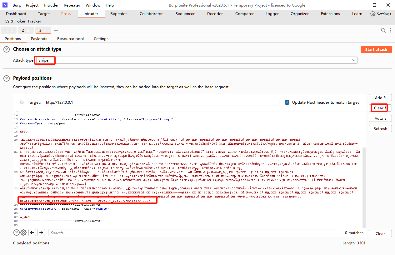Click the Start attack button
The image size is (395, 255).
pos(376,49)
